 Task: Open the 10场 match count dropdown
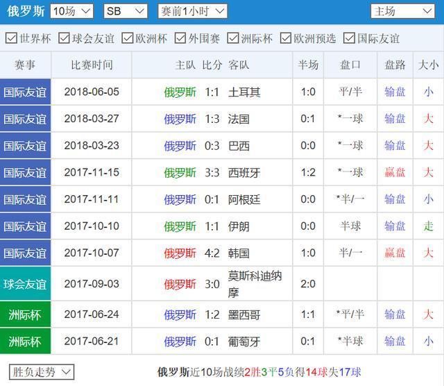(71, 11)
